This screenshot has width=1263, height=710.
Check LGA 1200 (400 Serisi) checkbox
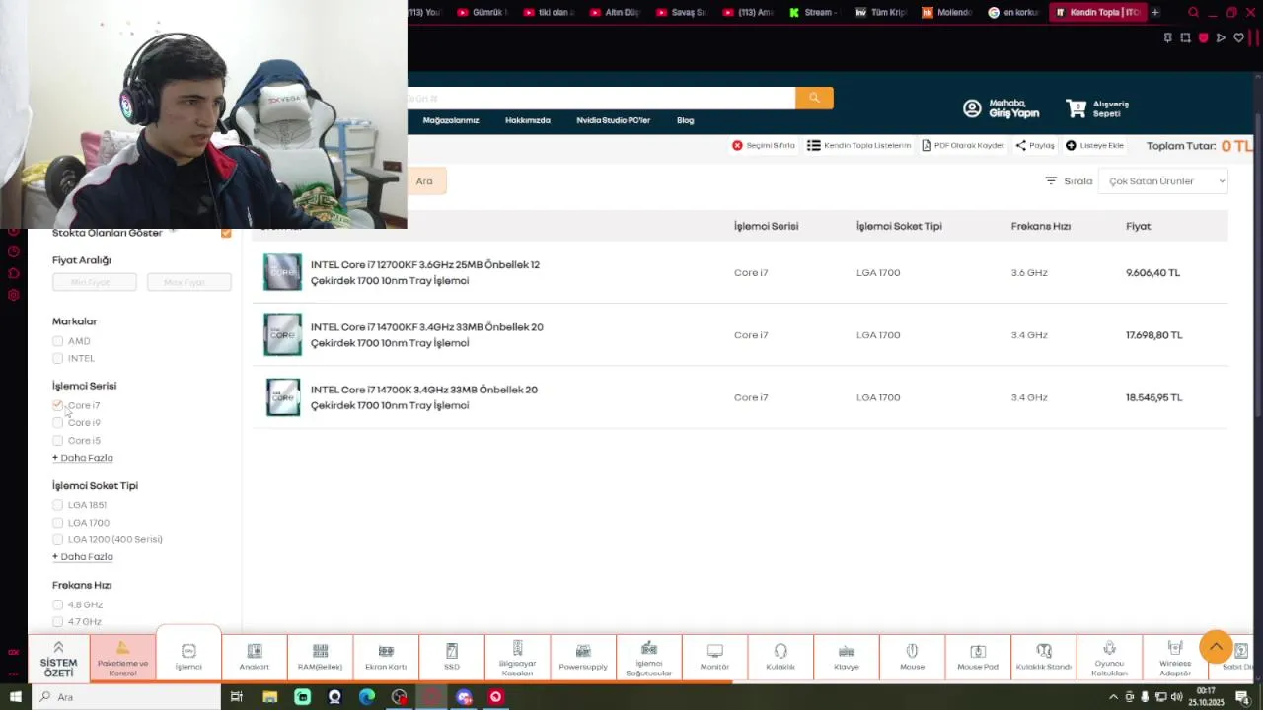tap(57, 539)
